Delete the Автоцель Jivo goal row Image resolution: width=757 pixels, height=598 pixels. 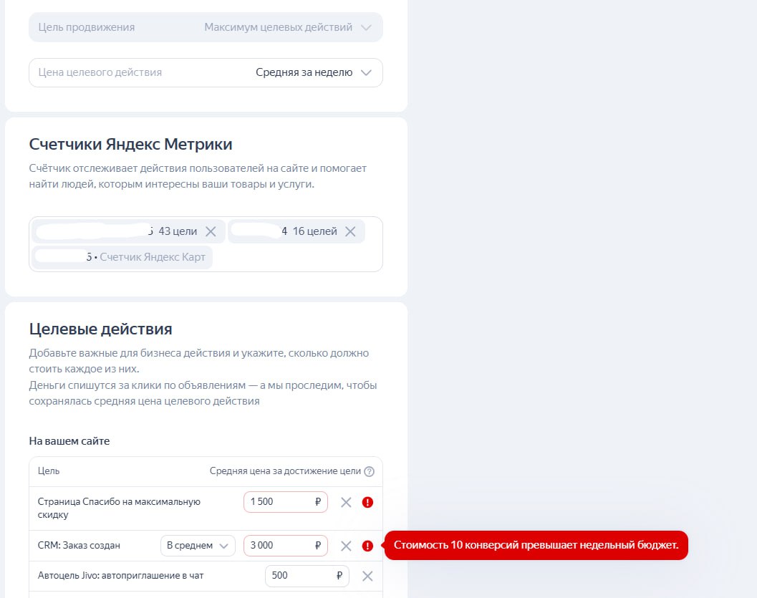[367, 576]
